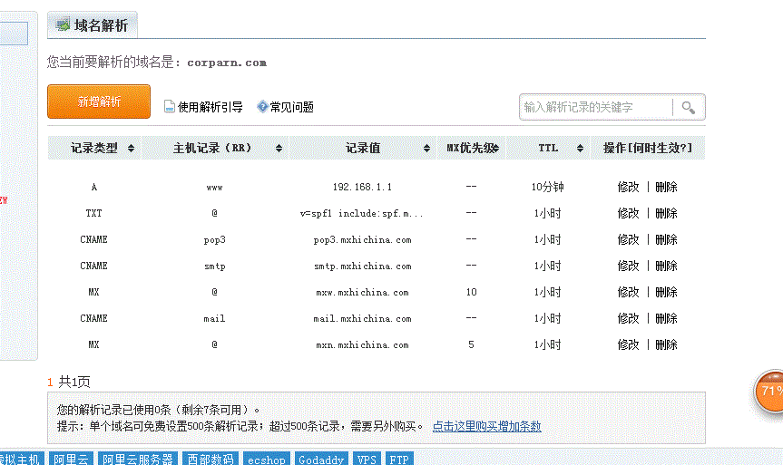The height and width of the screenshot is (465, 783).
Task: Click 删除 for the www A record
Action: 666,187
